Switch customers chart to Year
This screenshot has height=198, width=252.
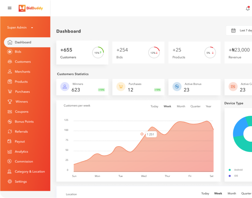[x=209, y=106]
